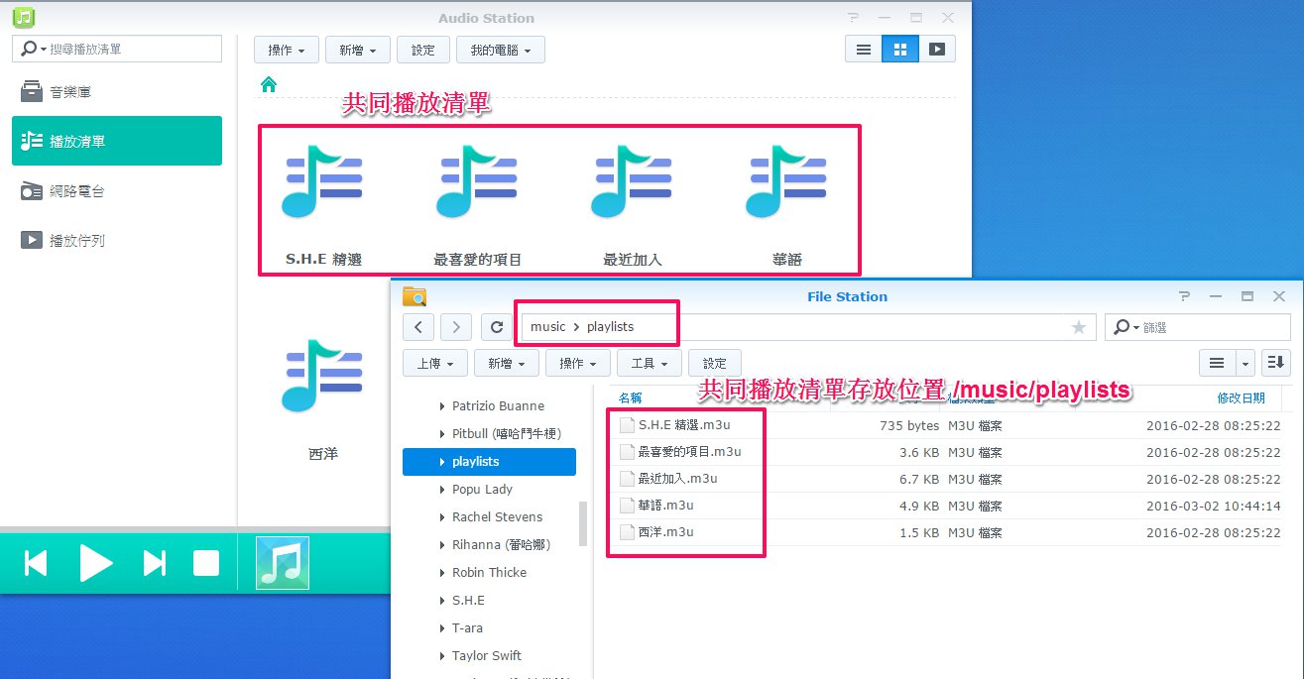Viewport: 1304px width, 679px height.
Task: Open Audio Station help question mark
Action: click(855, 18)
